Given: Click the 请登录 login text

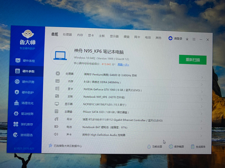Looking at the screenshot, I should point(178,39).
